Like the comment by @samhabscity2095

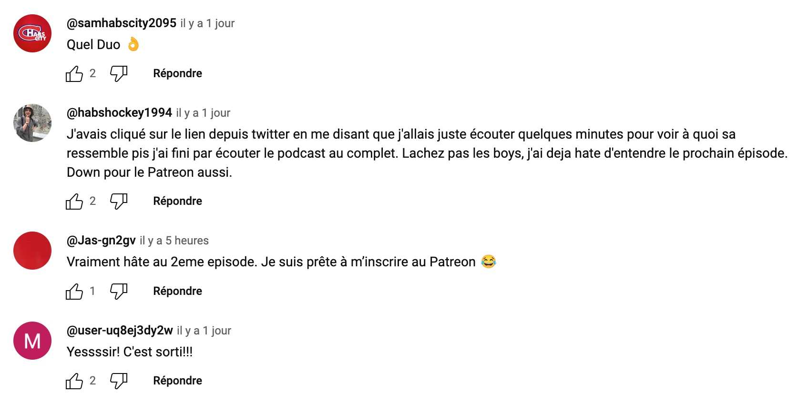coord(74,73)
